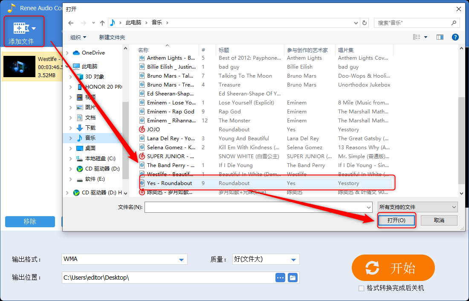Select file Eminem - Rap God
Viewport: 469px width, 301px height.
tap(171, 112)
